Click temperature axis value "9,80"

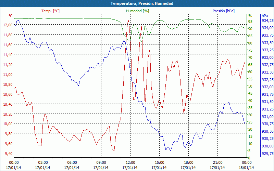(x=9, y=134)
